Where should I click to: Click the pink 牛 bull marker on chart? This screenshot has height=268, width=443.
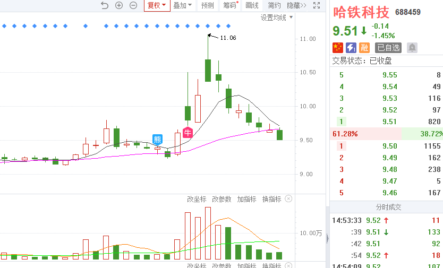click(188, 133)
